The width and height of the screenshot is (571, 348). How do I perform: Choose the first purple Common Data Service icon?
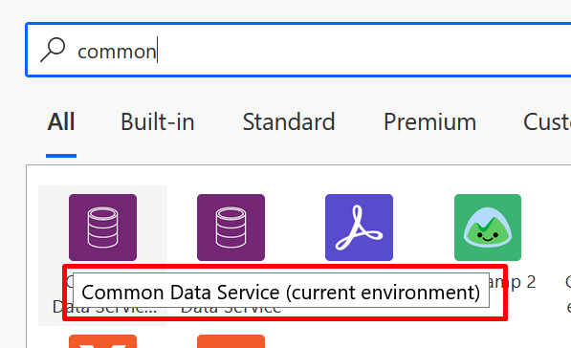point(102,228)
